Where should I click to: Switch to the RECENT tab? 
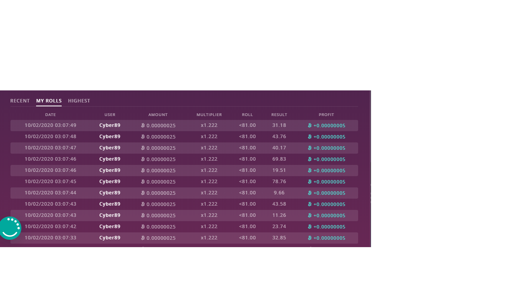click(20, 101)
